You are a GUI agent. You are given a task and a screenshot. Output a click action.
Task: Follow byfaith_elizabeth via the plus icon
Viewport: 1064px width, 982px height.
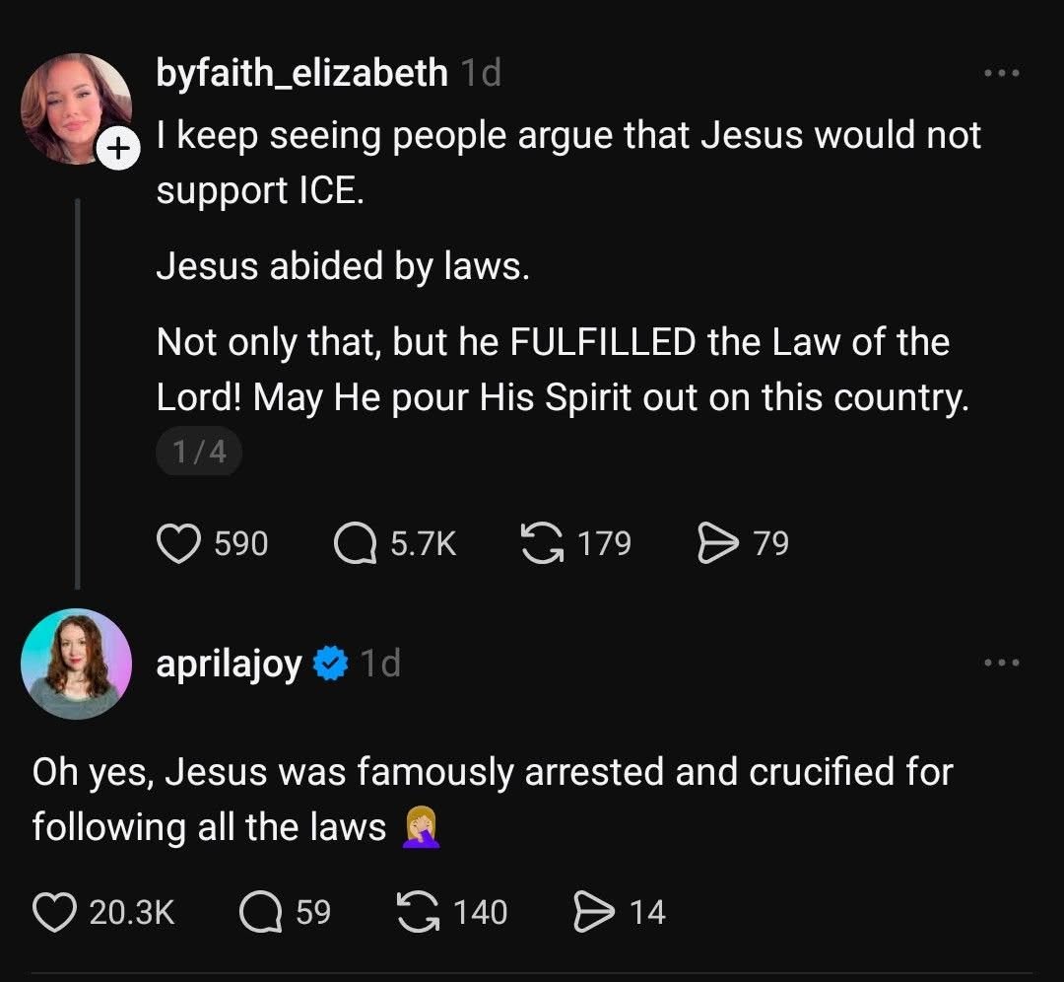click(118, 148)
